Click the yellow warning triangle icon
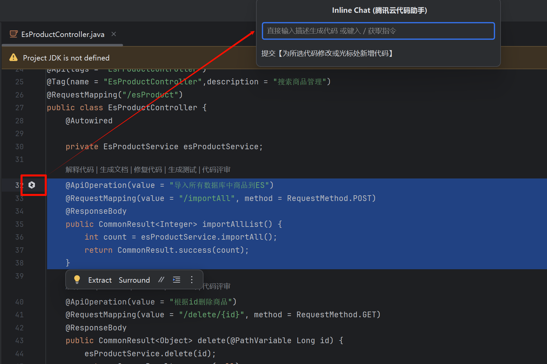 pyautogui.click(x=13, y=57)
